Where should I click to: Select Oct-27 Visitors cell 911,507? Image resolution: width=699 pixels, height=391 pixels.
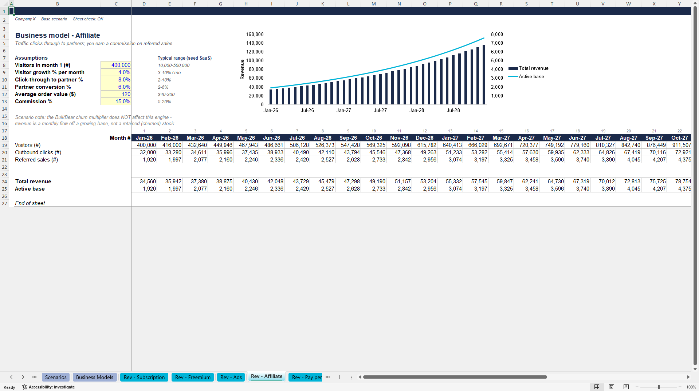pos(679,145)
